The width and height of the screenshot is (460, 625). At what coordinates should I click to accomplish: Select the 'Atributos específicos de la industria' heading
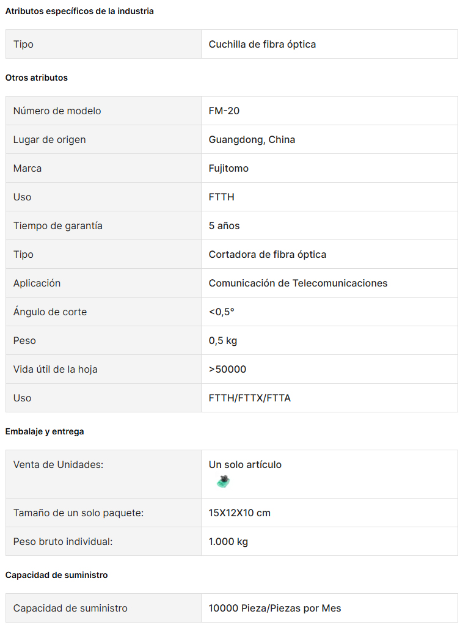79,11
